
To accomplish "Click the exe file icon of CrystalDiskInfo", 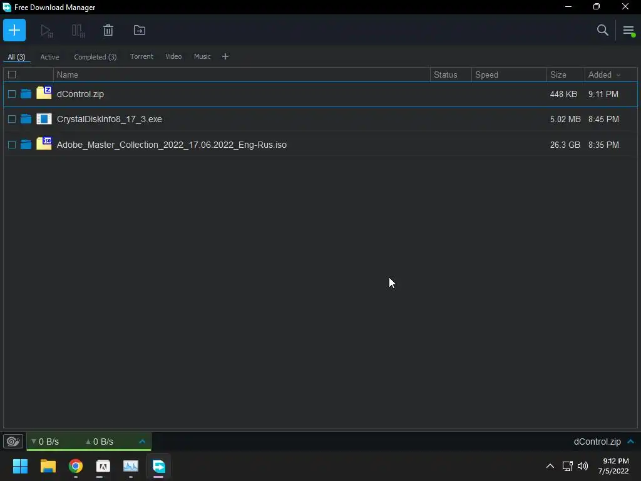I will (x=44, y=118).
